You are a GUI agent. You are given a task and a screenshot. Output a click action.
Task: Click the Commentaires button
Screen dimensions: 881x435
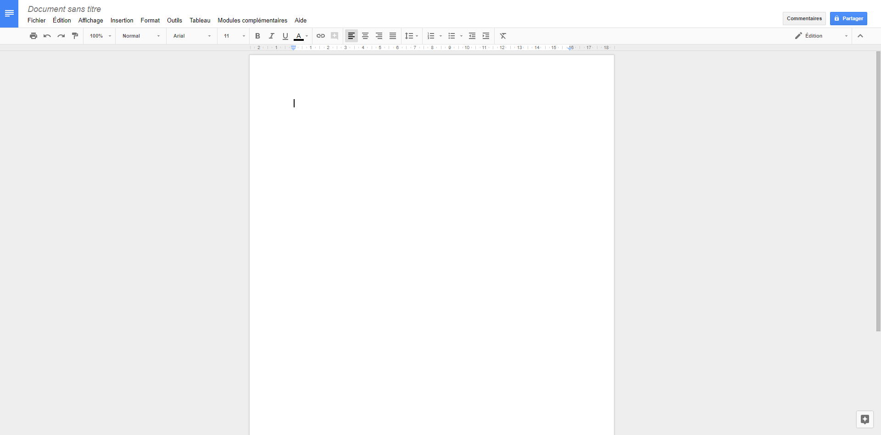[x=804, y=18]
